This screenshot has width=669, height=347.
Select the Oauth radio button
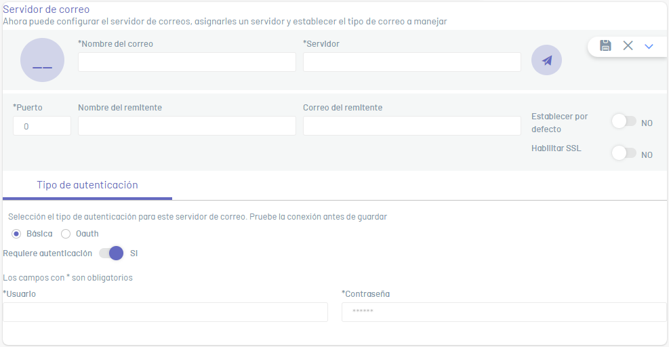click(66, 234)
